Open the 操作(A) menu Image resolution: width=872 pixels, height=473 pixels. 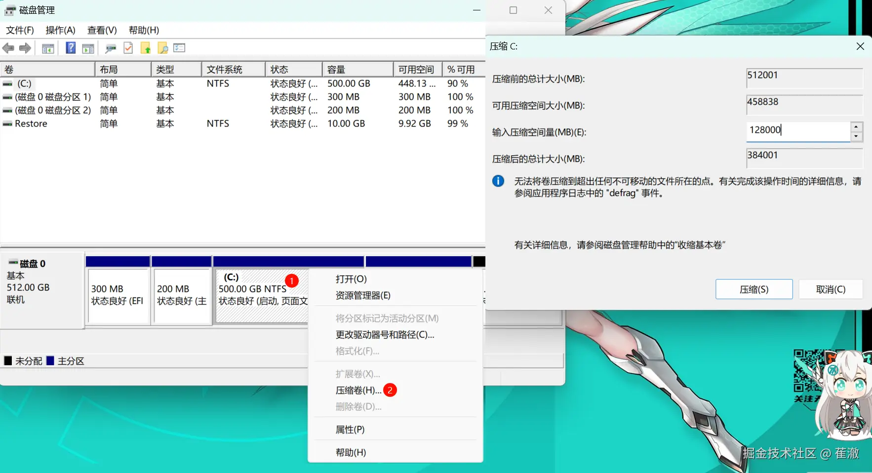(x=60, y=30)
